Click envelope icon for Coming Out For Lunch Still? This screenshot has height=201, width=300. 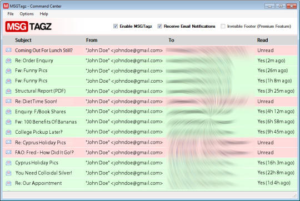pos(8,50)
